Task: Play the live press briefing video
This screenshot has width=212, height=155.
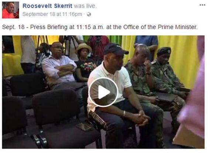Action: tap(103, 92)
